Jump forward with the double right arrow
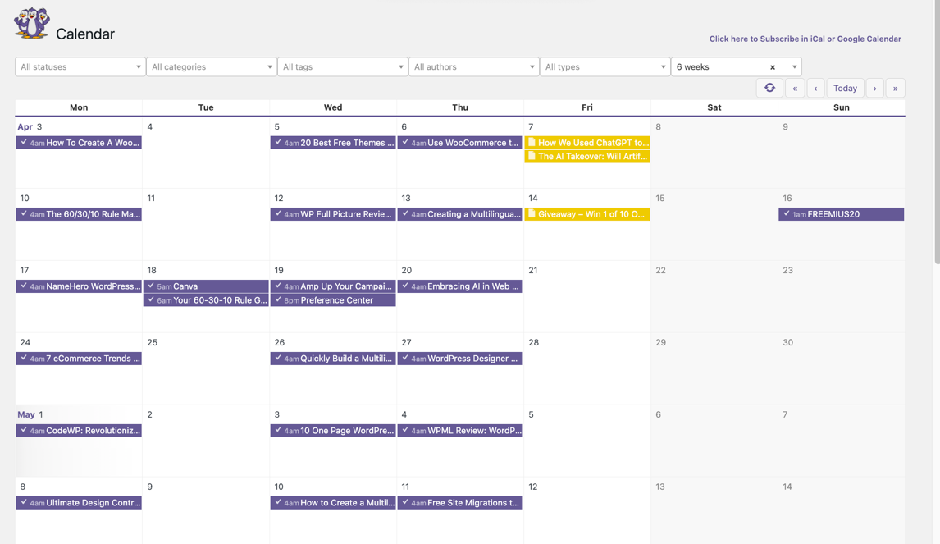The height and width of the screenshot is (544, 940). tap(895, 88)
